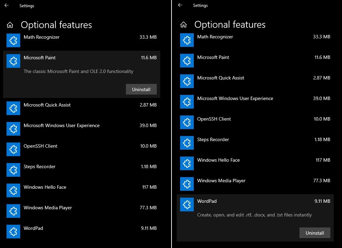Select OpenSSH Client label in right window
Viewport: 342px width, 248px height.
pyautogui.click(x=214, y=119)
